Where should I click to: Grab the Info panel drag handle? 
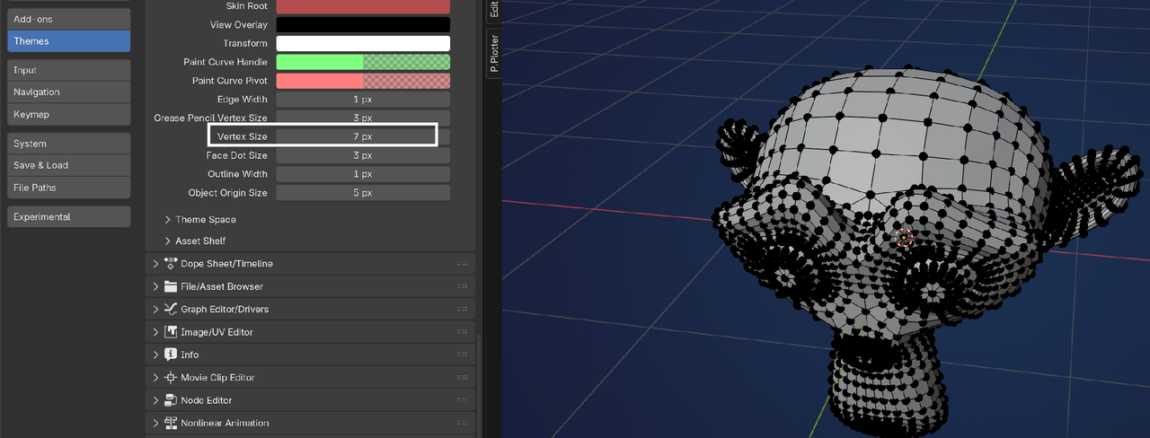463,355
